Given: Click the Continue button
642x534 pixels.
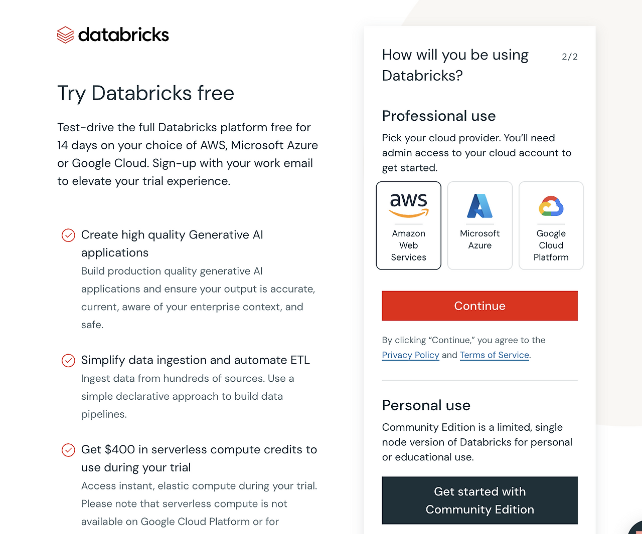Looking at the screenshot, I should coord(479,306).
